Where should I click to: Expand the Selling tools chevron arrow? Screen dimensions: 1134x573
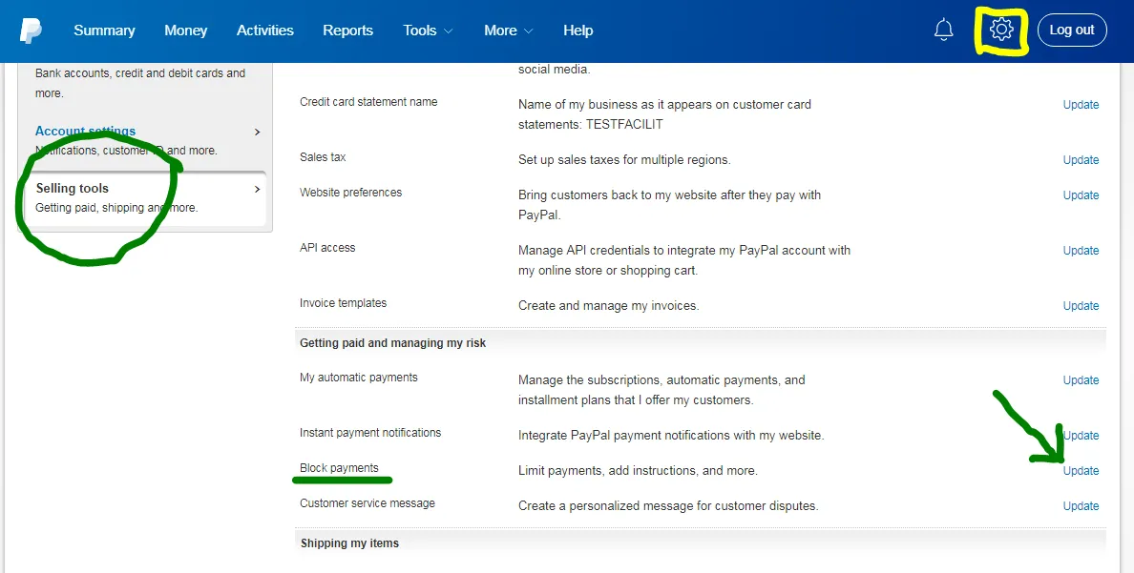pos(257,190)
